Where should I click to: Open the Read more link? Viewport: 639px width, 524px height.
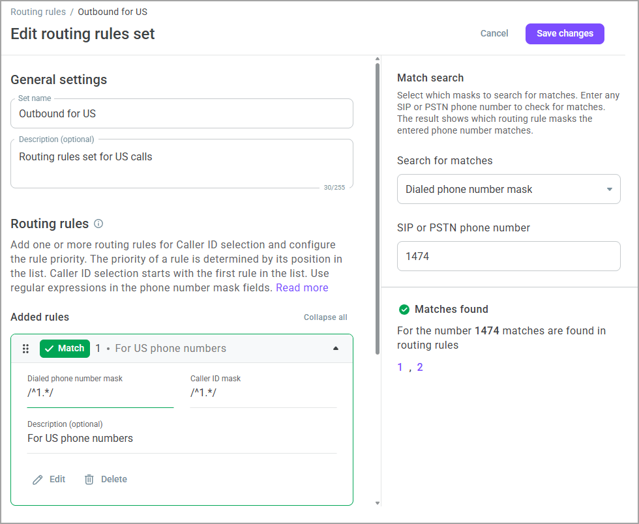click(x=302, y=287)
